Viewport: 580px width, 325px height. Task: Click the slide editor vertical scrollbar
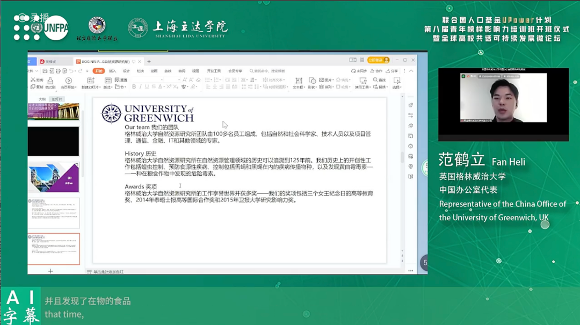coord(402,157)
